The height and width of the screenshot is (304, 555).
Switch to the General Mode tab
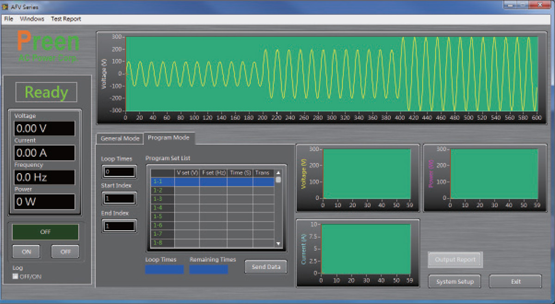[x=120, y=138]
